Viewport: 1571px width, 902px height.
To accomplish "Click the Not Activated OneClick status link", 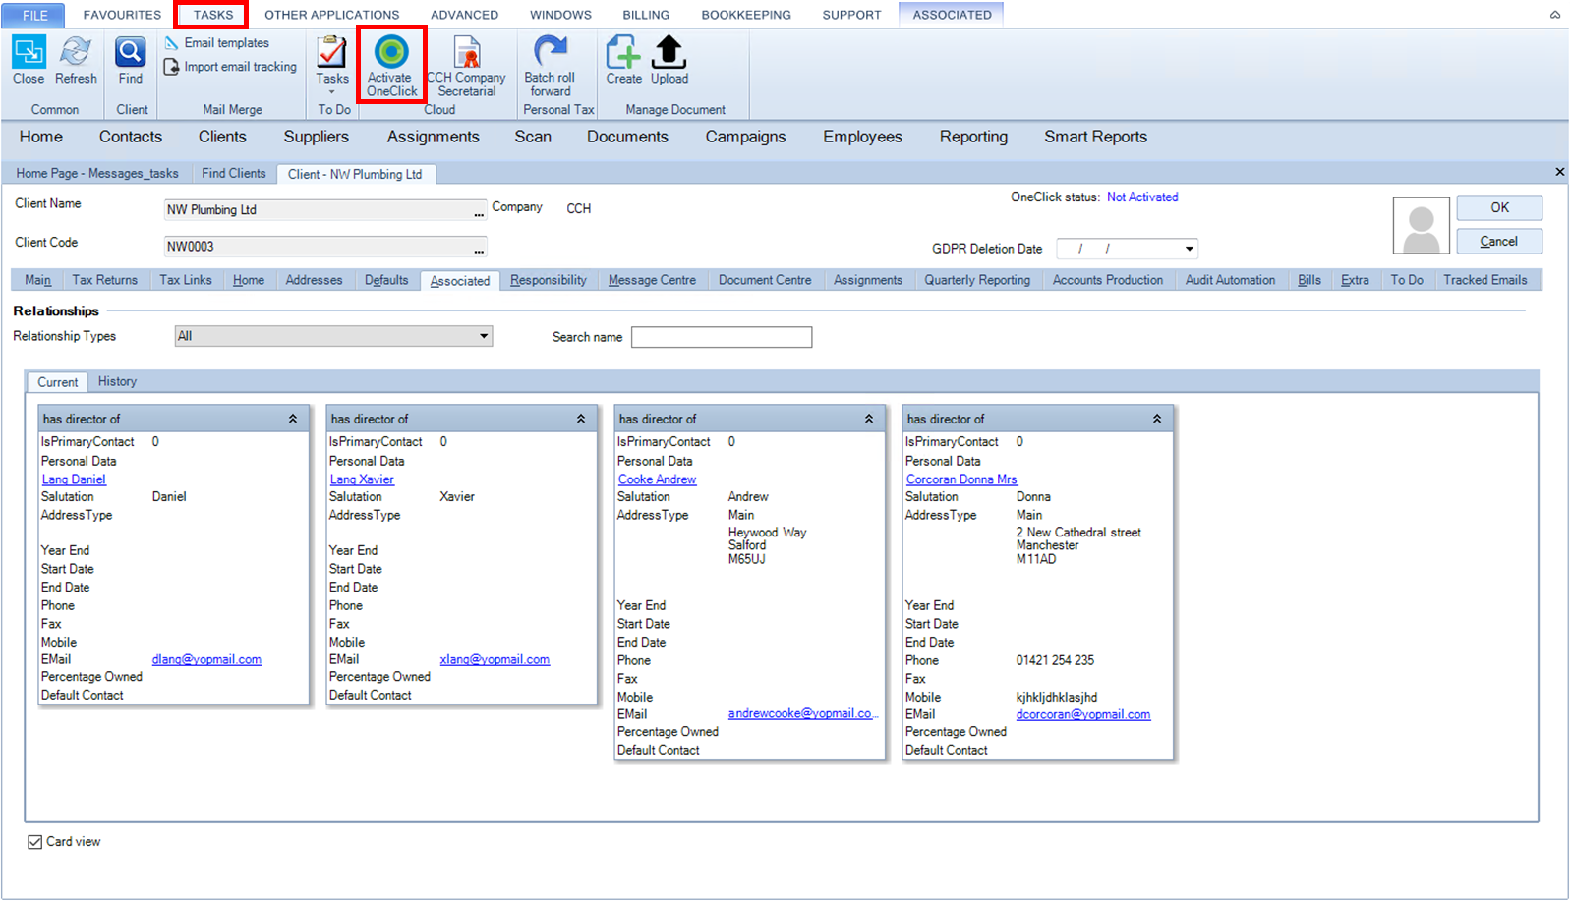I will pos(1142,197).
